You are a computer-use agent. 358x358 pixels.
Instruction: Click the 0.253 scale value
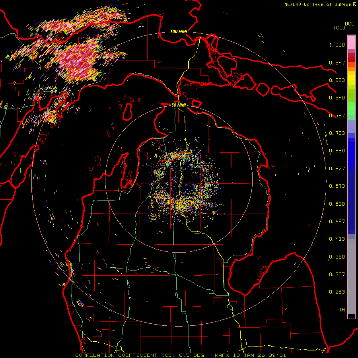337,292
